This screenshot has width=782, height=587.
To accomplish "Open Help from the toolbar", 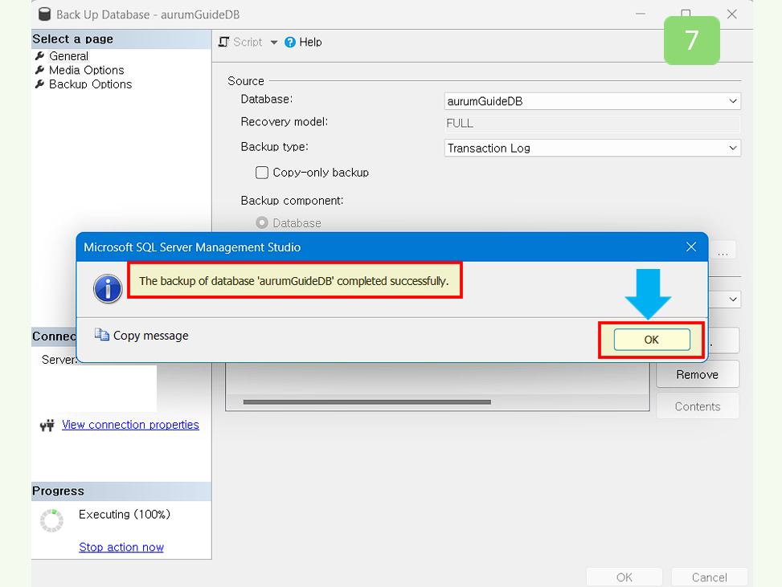I will tap(310, 43).
